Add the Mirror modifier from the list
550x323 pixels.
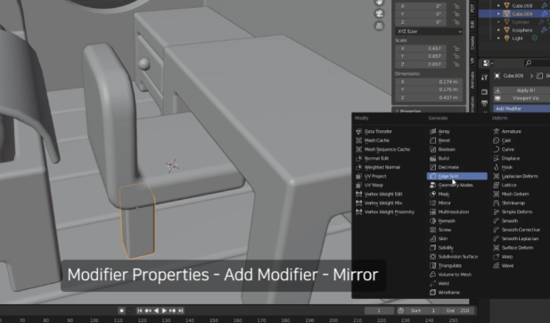click(444, 203)
